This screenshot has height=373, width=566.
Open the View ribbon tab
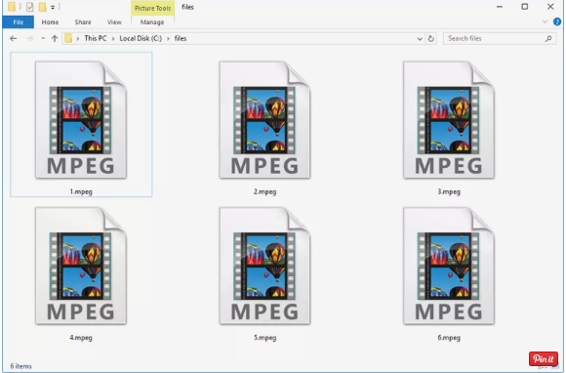click(114, 22)
